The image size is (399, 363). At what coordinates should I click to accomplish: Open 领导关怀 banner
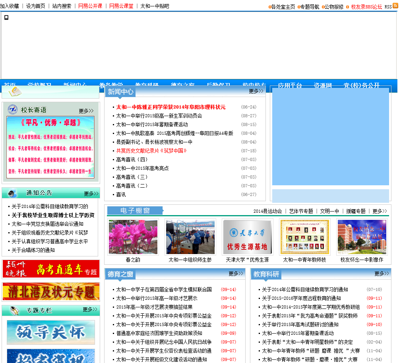pos(51,332)
